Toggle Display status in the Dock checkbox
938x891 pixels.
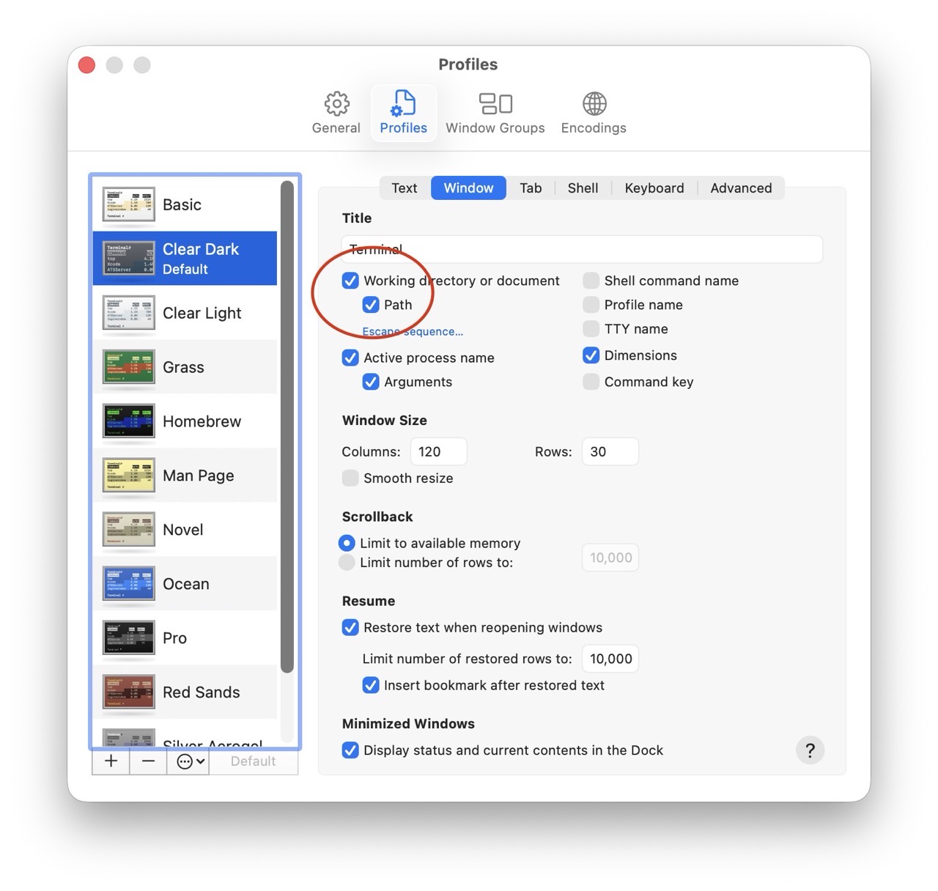click(x=350, y=750)
